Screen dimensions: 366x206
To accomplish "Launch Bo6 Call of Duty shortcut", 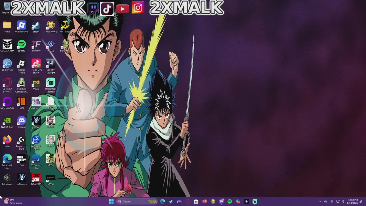I will pos(22,161).
